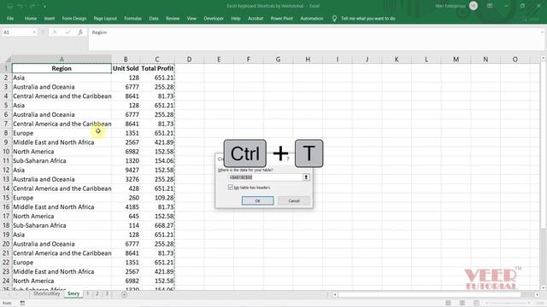
Task: Switch to sheet tab 2
Action: pyautogui.click(x=97, y=293)
